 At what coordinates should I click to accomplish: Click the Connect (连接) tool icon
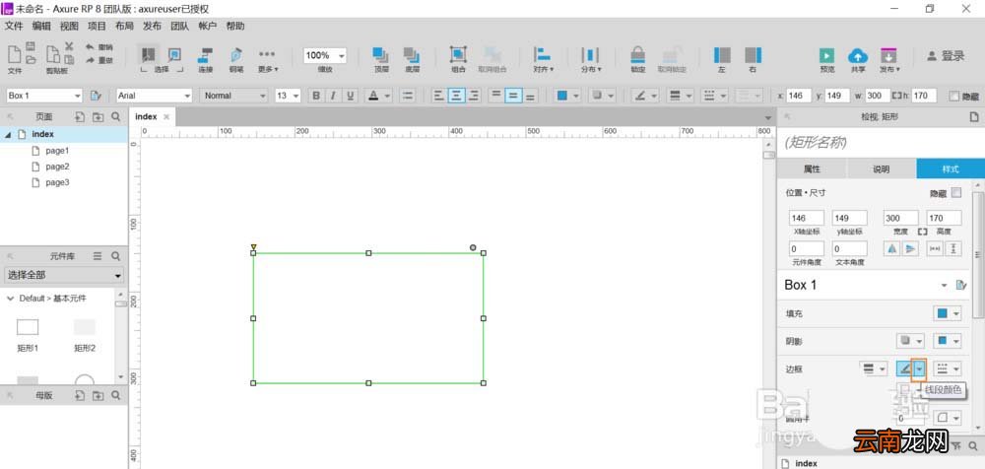pyautogui.click(x=206, y=55)
